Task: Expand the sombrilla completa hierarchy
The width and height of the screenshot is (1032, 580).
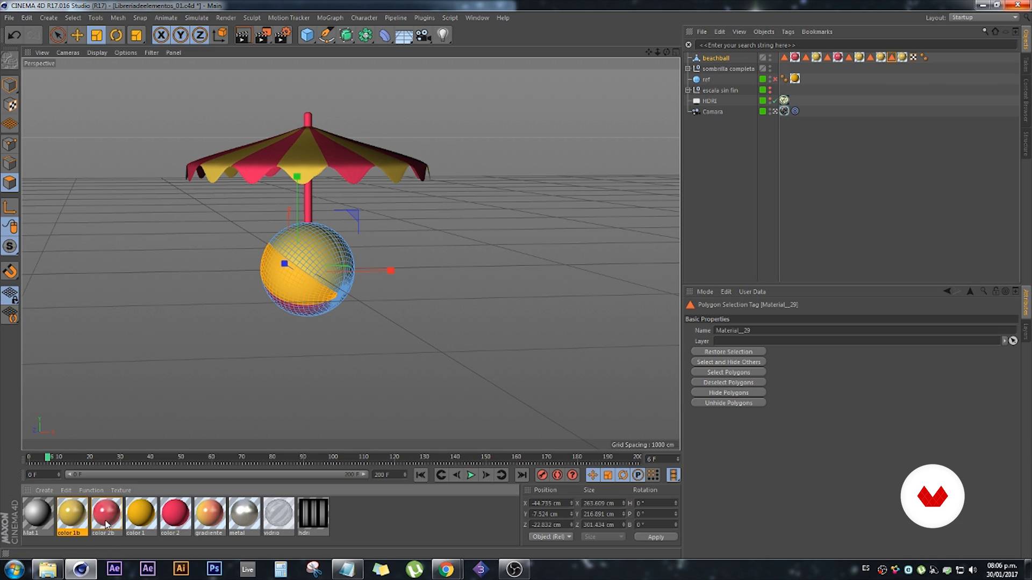Action: click(x=688, y=69)
